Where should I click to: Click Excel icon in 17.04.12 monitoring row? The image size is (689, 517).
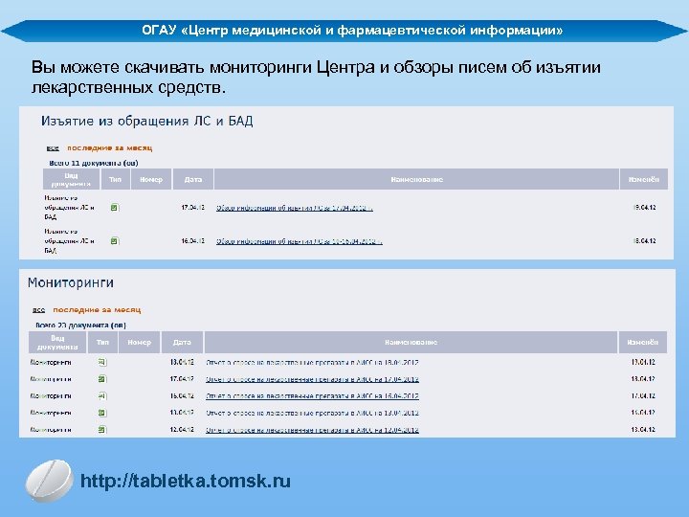[102, 379]
